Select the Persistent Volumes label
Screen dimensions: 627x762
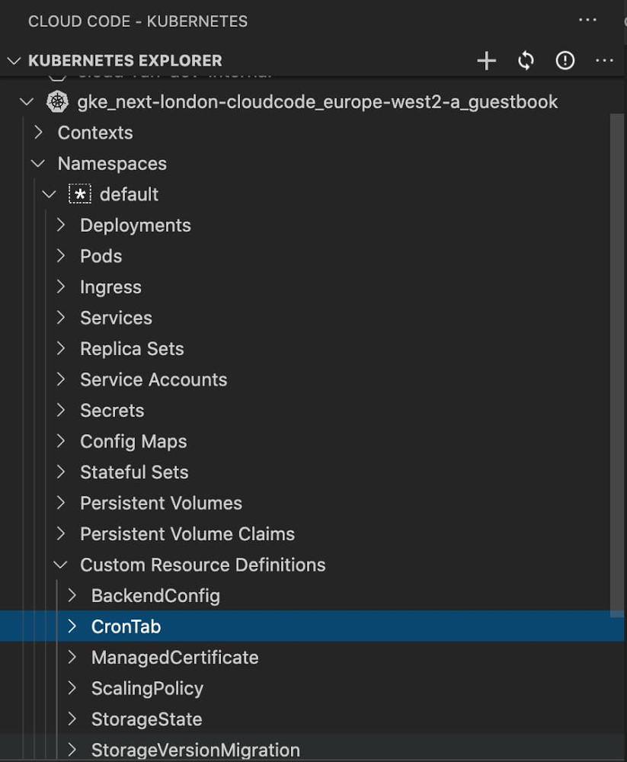click(x=161, y=503)
